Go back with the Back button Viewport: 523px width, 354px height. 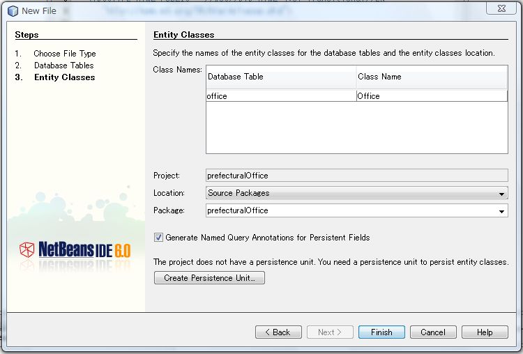(x=278, y=332)
